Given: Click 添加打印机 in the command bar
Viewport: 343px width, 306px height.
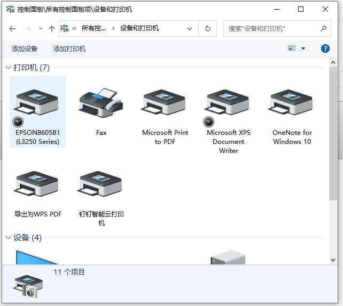Looking at the screenshot, I should (x=69, y=49).
